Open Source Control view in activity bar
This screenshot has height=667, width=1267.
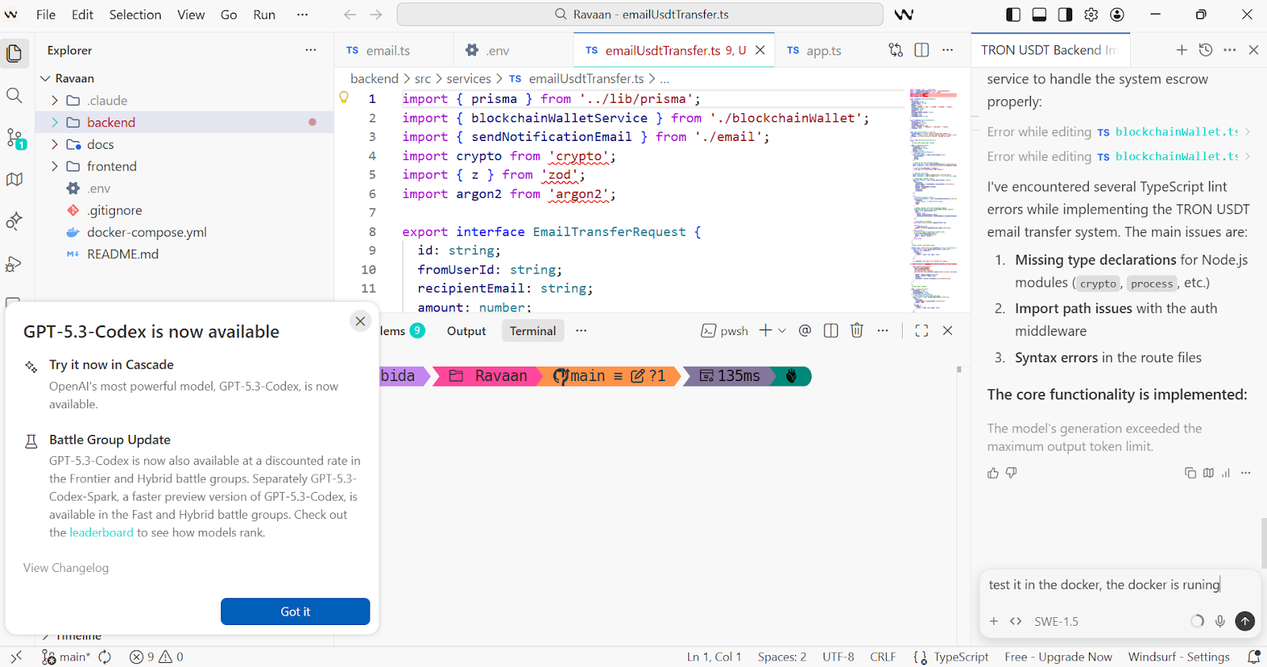tap(14, 138)
